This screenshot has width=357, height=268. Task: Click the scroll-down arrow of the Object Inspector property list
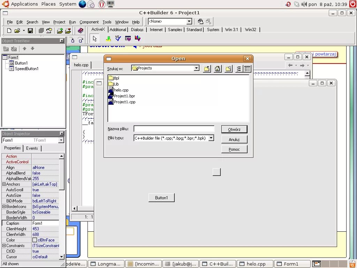(61, 256)
